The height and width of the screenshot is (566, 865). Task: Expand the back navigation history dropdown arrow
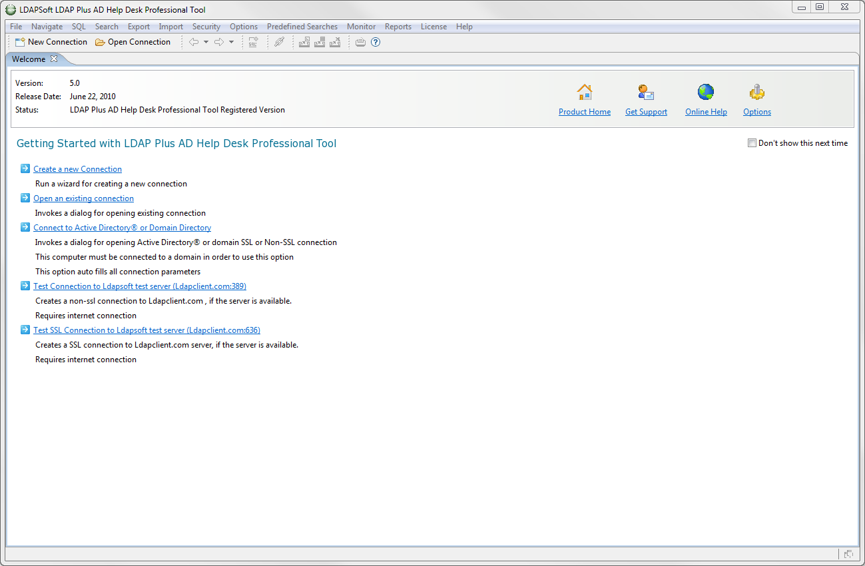point(206,42)
